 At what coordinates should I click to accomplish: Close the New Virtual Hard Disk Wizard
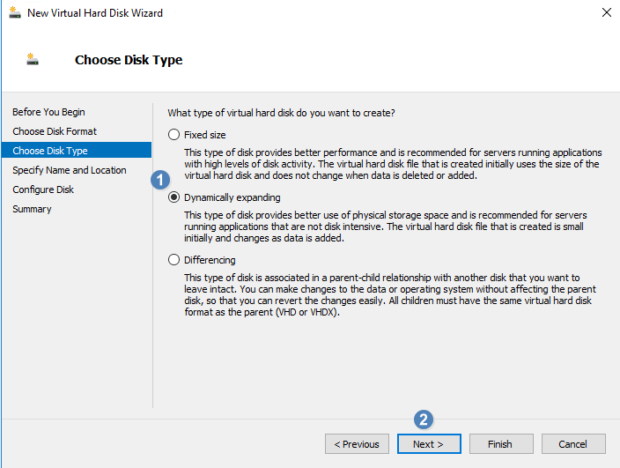point(607,12)
